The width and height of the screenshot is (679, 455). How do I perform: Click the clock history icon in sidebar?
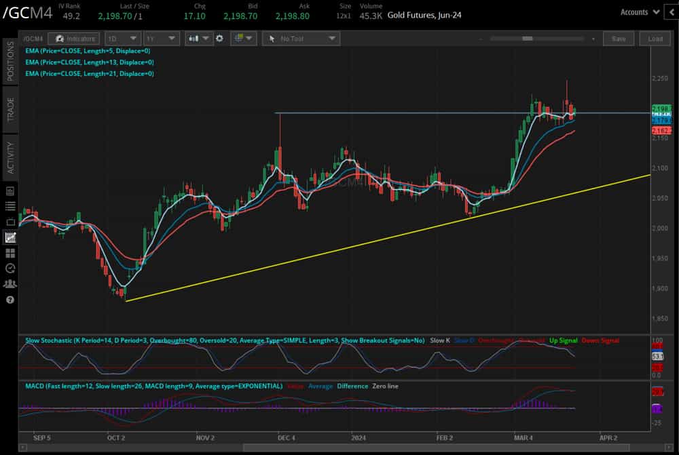[10, 268]
